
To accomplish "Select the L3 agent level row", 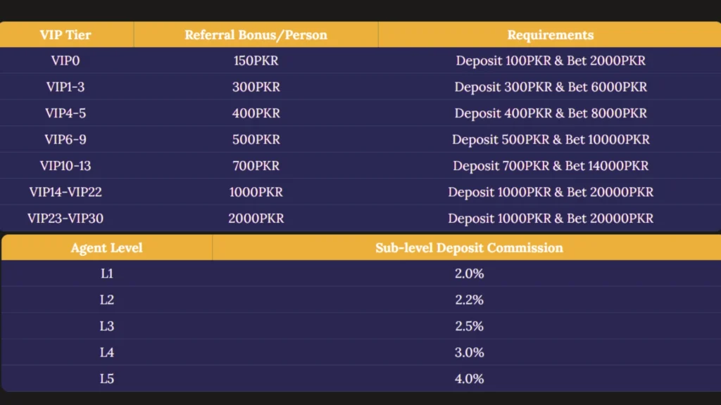I will click(x=106, y=326).
